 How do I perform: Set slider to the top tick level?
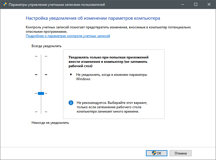pyautogui.click(x=41, y=56)
